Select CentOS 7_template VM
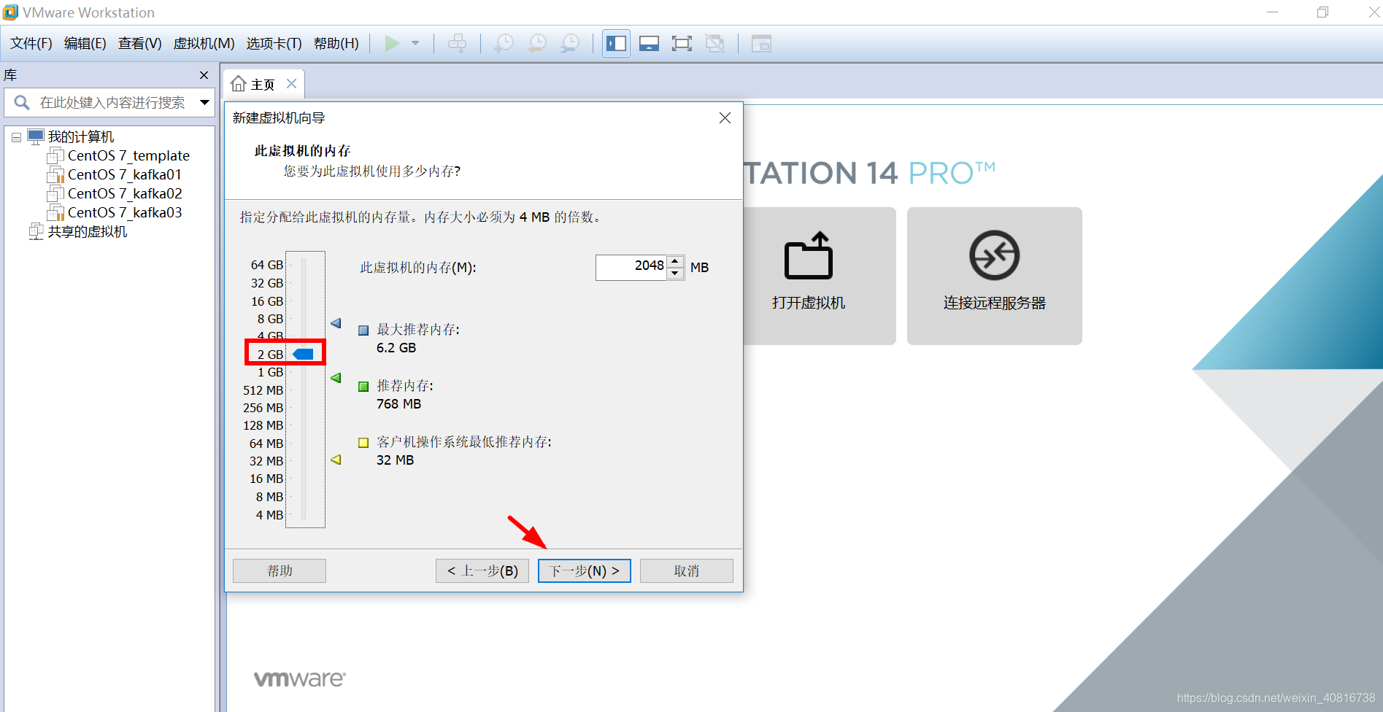The height and width of the screenshot is (712, 1383). point(128,155)
